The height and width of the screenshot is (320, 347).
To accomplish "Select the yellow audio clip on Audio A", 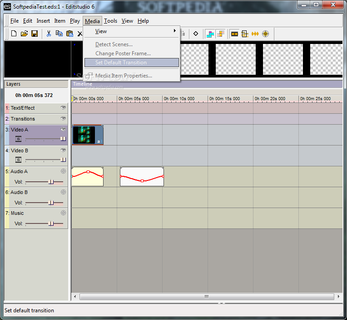I will [88, 176].
